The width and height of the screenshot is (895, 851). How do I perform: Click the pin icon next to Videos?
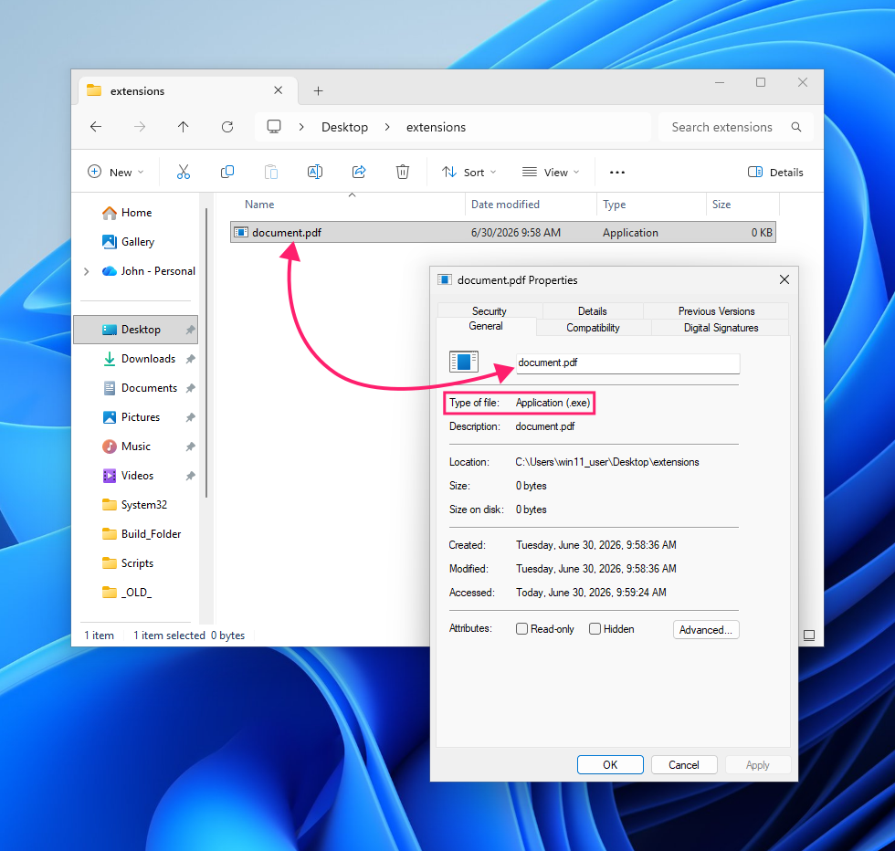[x=191, y=476]
